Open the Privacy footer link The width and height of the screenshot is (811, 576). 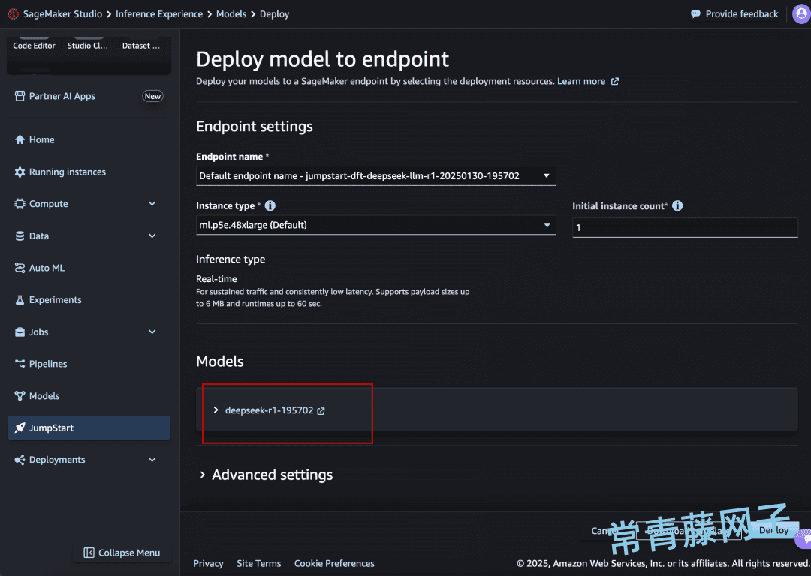(x=208, y=563)
